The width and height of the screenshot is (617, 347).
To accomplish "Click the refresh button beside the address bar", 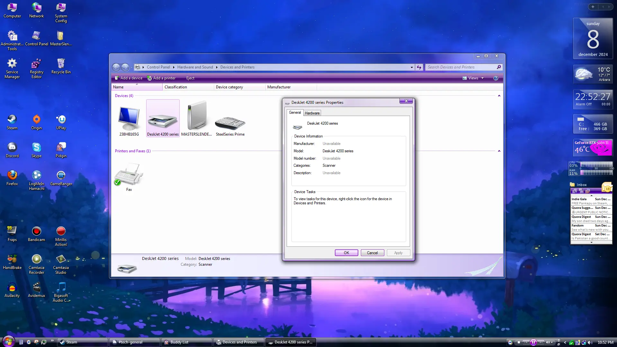I will (x=419, y=67).
